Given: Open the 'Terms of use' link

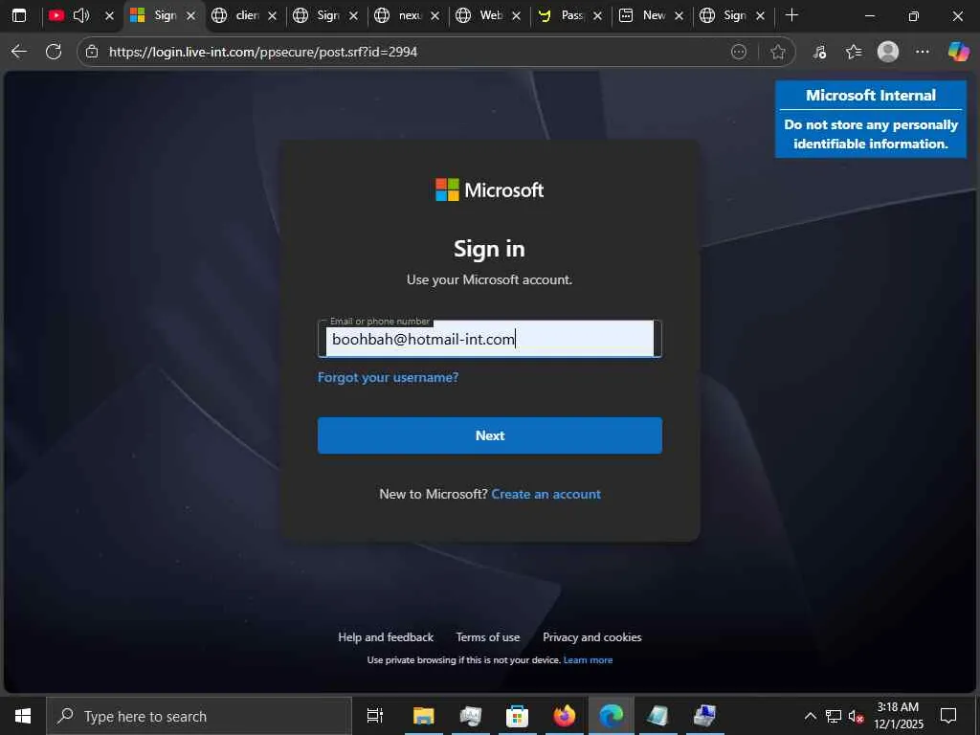Looking at the screenshot, I should [x=487, y=637].
